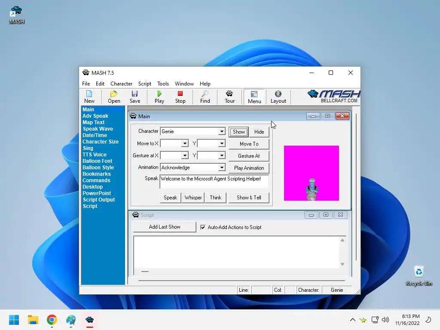Click the Move To button
Viewport: 440px width, 330px height.
(x=249, y=144)
